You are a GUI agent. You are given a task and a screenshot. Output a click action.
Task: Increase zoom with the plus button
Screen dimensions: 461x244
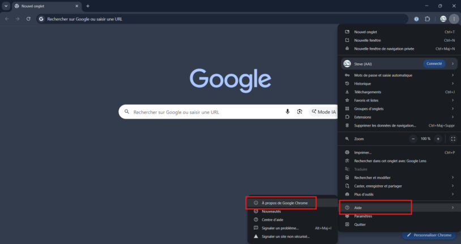(x=438, y=139)
